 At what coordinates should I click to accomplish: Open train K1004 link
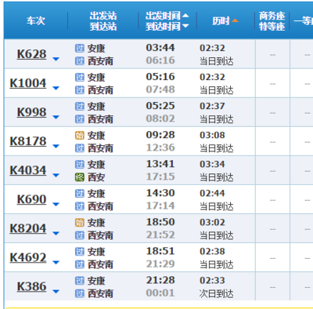point(28,83)
